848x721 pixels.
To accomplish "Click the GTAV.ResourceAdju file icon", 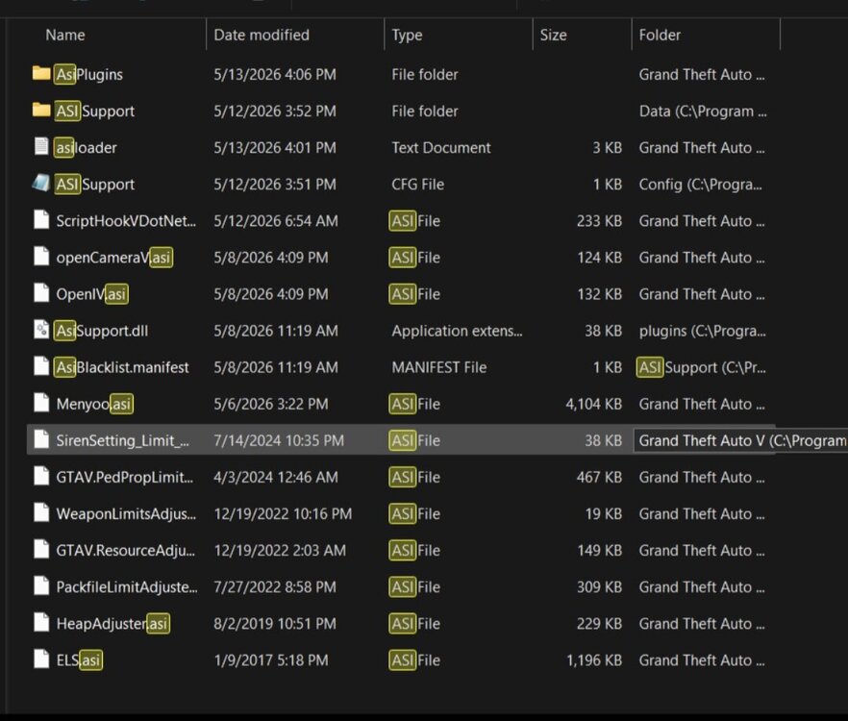I will coord(41,549).
